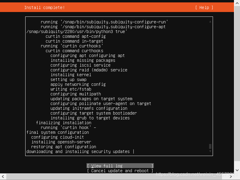The height and width of the screenshot is (180, 240).
Task: Click the log pane scroll up arrow
Action: tap(210, 22)
